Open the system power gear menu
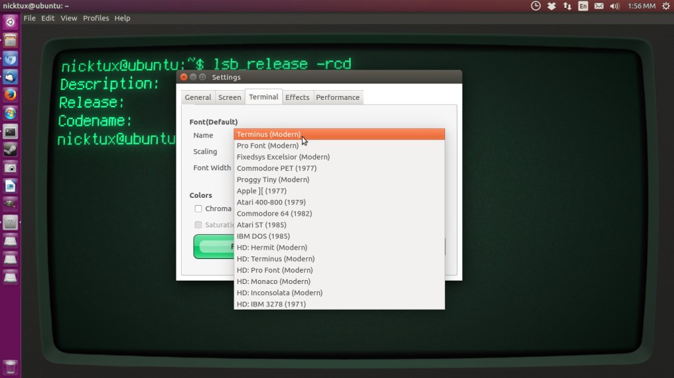This screenshot has height=378, width=674. click(666, 5)
